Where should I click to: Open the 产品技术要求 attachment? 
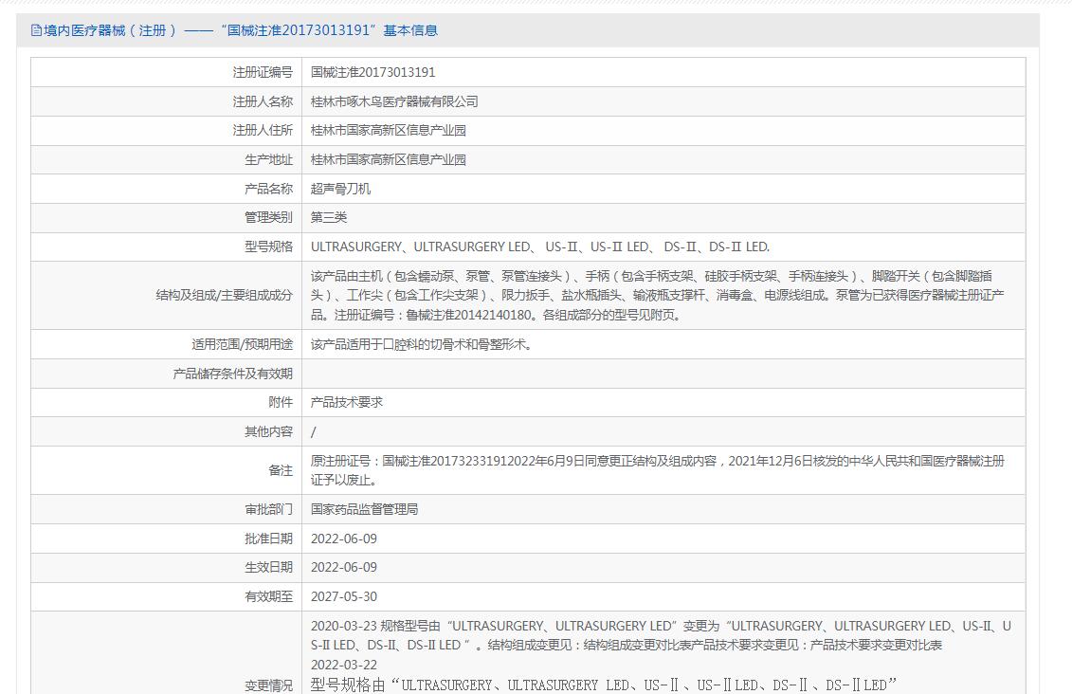pos(347,402)
